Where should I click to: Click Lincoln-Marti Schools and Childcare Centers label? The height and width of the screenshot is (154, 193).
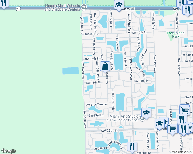coord(62,8)
